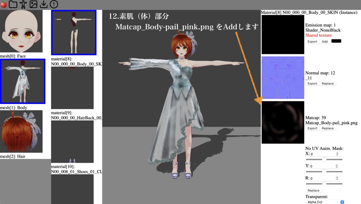The height and width of the screenshot is (204, 361).
Task: Click the Matcap_Body-pail_pink.png filename in panel
Action: [x=331, y=123]
